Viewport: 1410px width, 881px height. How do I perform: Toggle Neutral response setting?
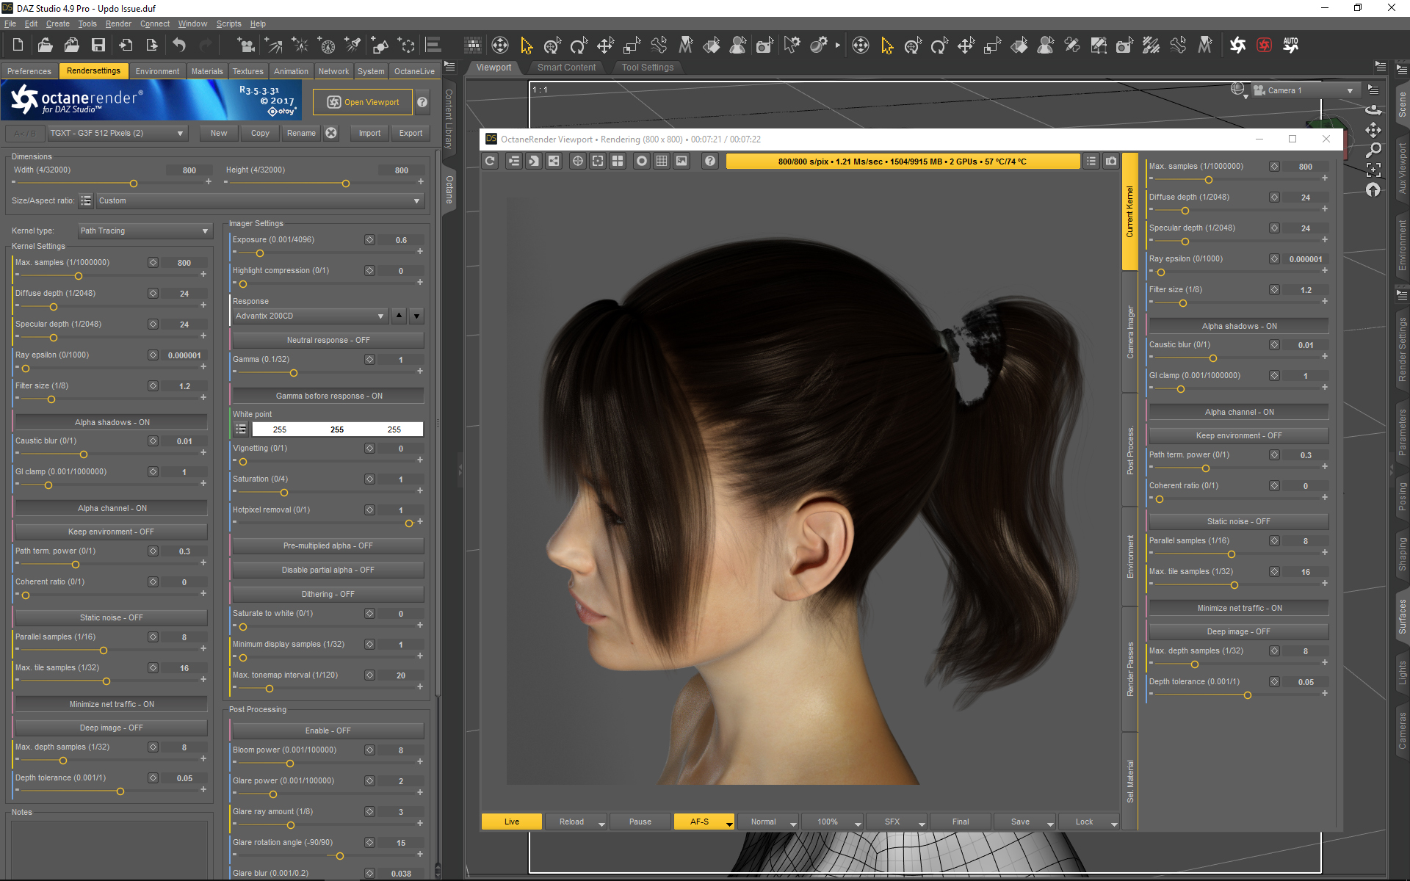328,340
